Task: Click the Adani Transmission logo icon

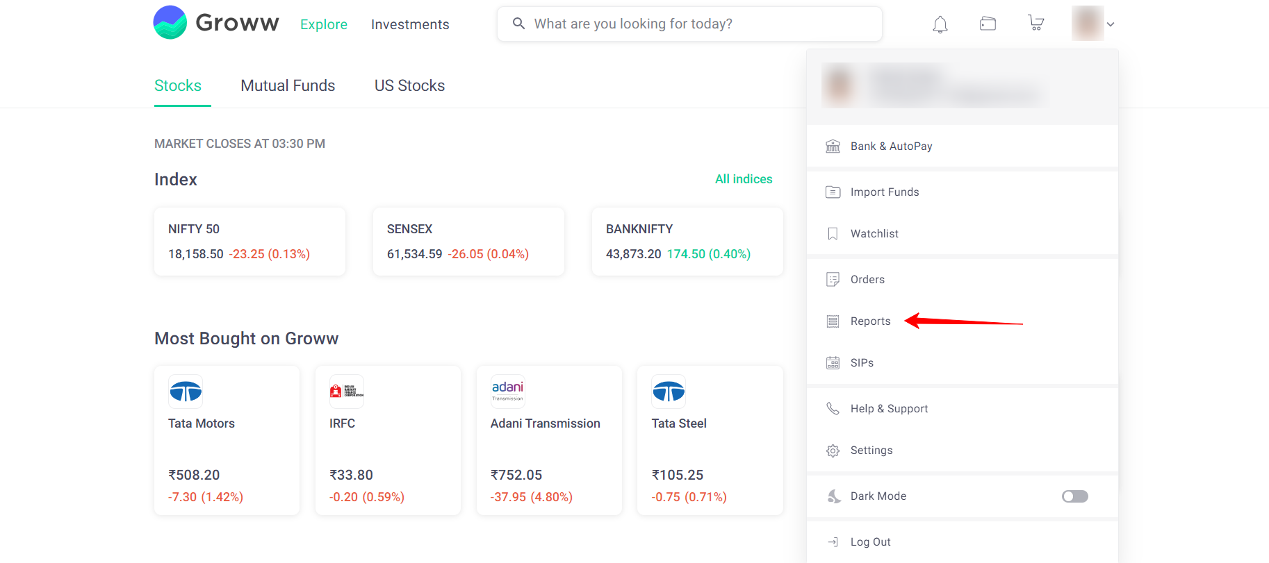Action: click(507, 391)
